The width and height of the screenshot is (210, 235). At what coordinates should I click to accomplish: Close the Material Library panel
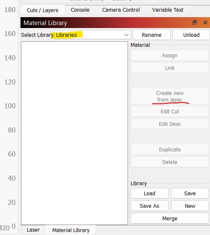coord(205,23)
